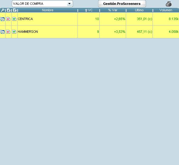
Task: Click the red down-arrow icon for CENTRICA
Action: coord(8,19)
